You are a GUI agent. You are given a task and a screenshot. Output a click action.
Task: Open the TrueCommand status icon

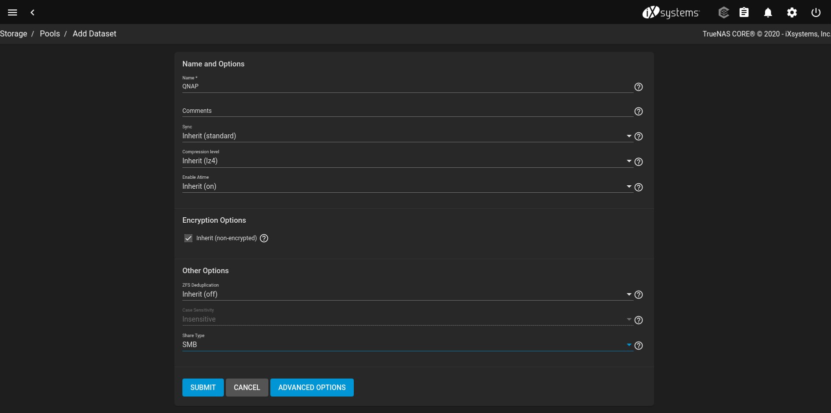click(x=724, y=12)
